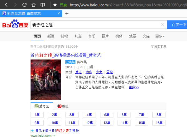187x137 pixels.
Task: Open episode 6集
Action: pos(124,115)
